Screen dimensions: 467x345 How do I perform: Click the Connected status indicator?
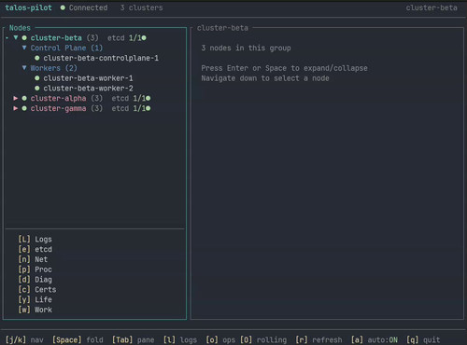pyautogui.click(x=84, y=7)
